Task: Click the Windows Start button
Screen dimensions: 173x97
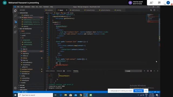Action: coord(15,95)
